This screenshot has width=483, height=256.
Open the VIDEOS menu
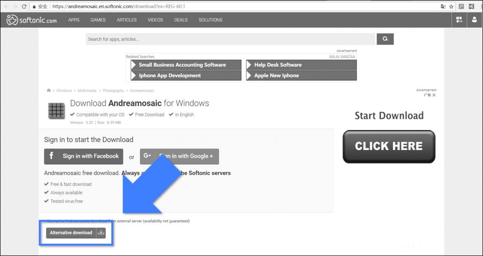point(155,20)
